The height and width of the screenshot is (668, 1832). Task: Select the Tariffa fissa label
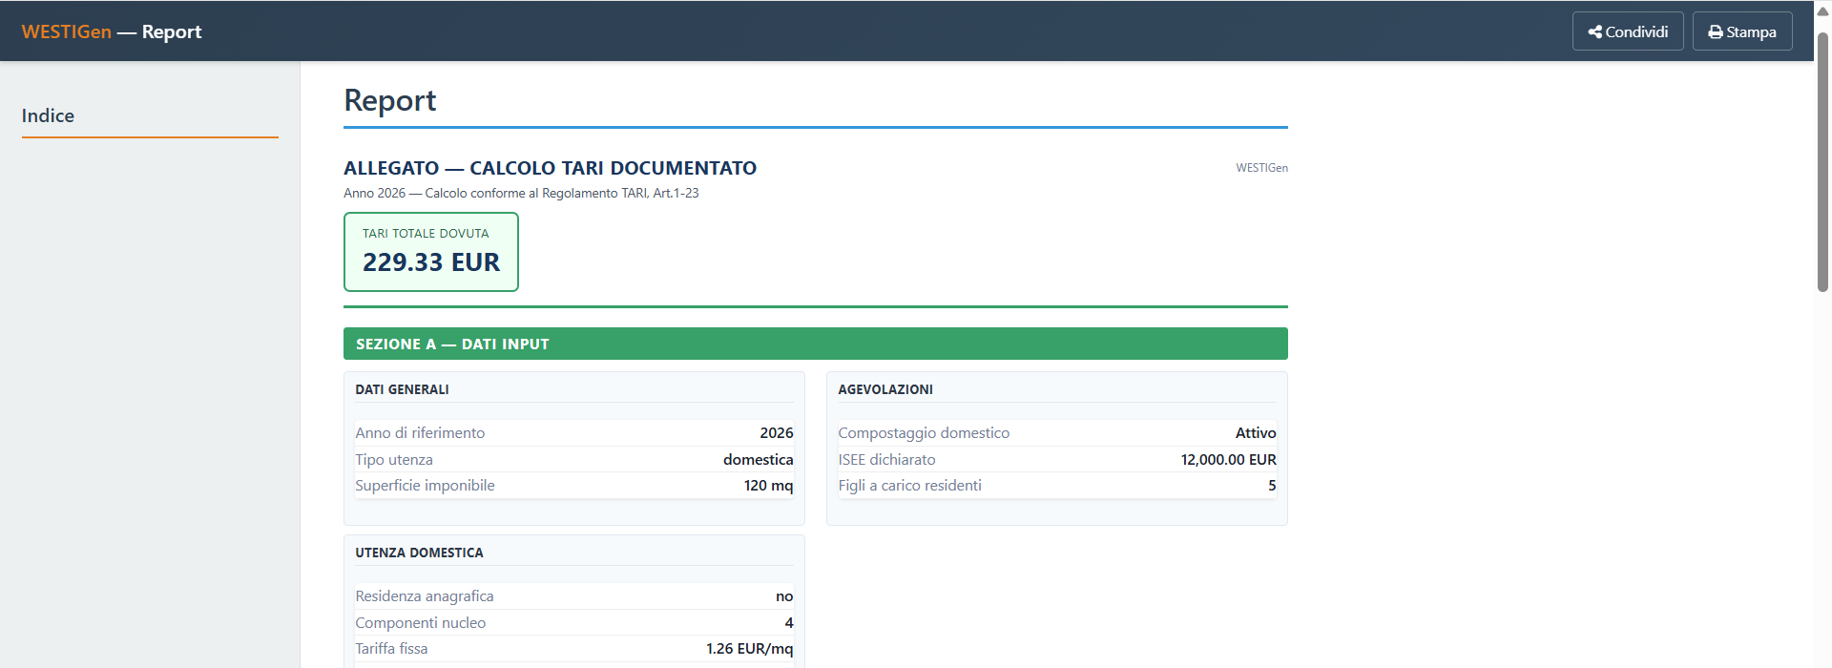(x=391, y=649)
